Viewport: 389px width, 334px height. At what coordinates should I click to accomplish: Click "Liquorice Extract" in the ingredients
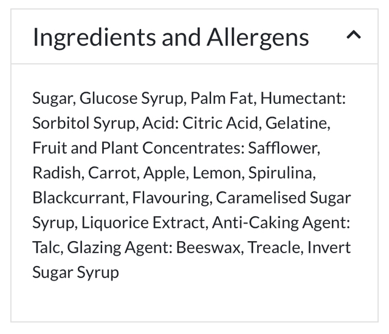[143, 223]
